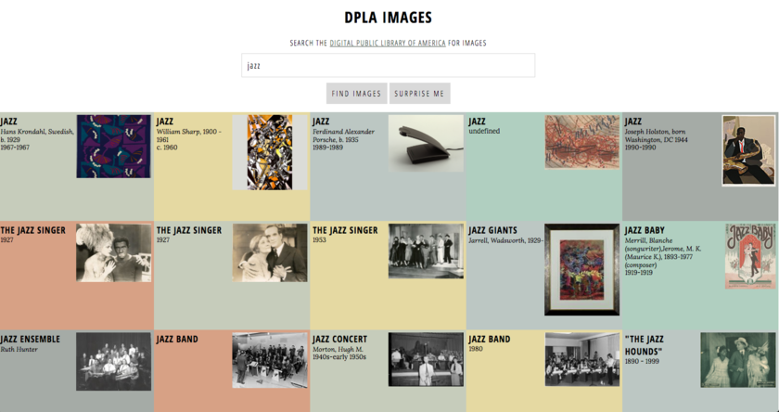Image resolution: width=779 pixels, height=412 pixels.
Task: Click the "Jazz Baby" title text
Action: 645,231
